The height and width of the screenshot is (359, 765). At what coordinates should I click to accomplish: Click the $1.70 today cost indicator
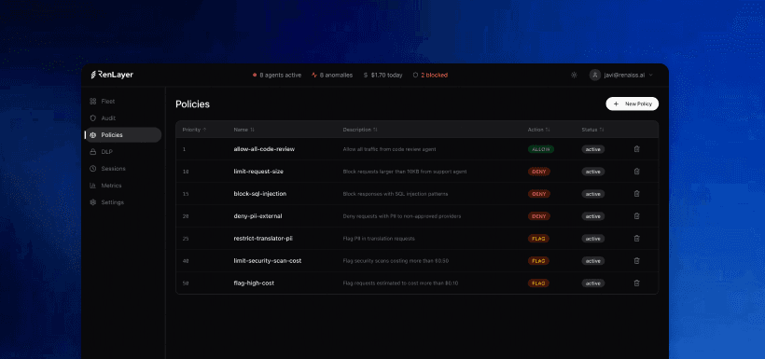point(383,76)
